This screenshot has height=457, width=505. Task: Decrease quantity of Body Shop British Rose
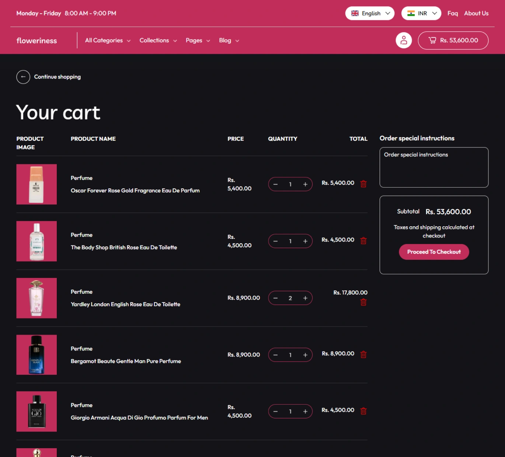point(275,241)
